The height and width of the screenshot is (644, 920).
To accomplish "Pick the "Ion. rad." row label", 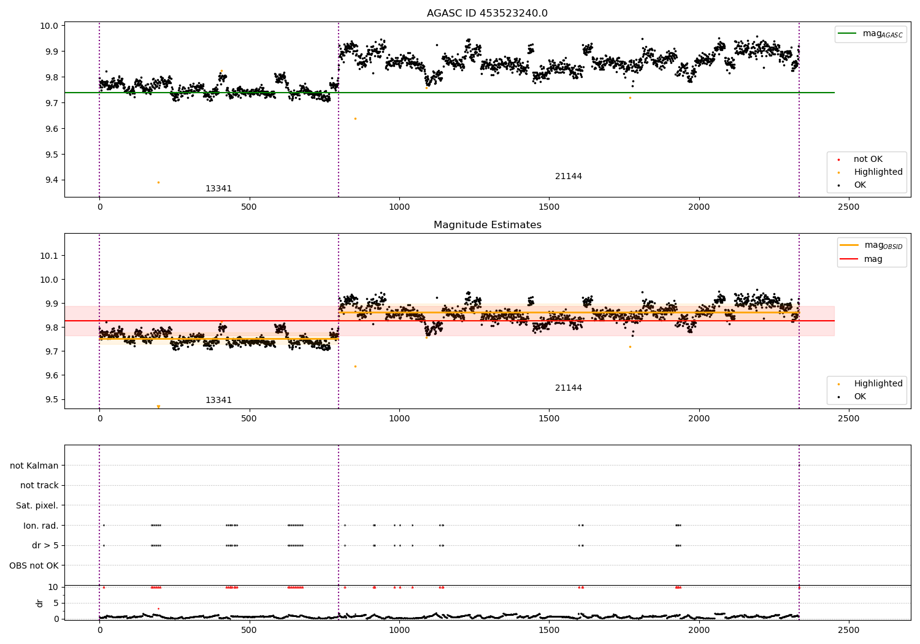I will tap(41, 526).
